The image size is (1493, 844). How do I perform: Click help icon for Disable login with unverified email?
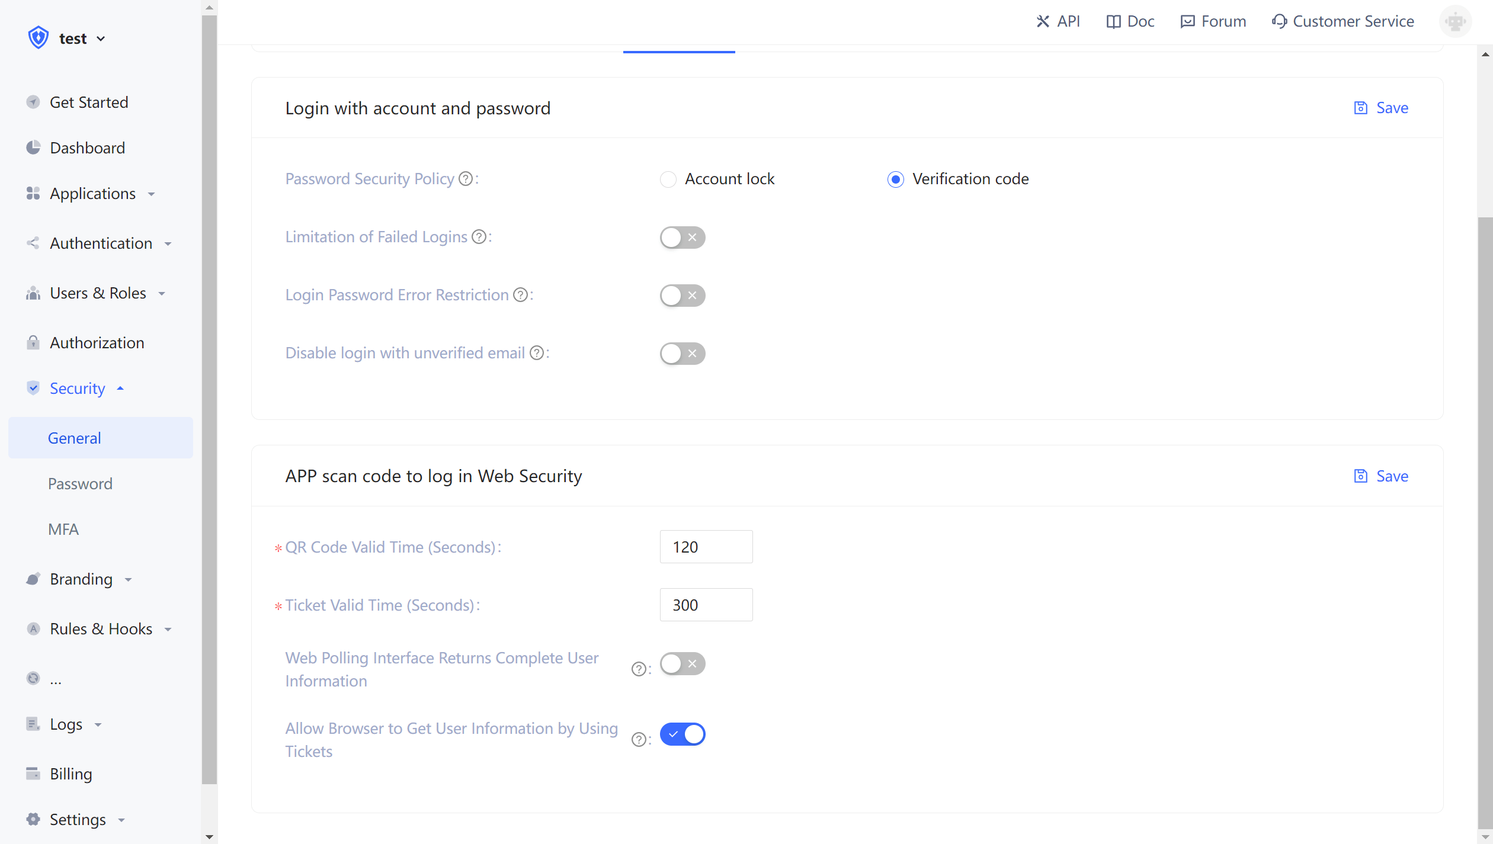click(x=536, y=353)
